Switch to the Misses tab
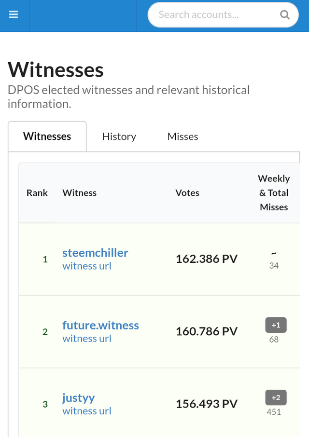 point(183,137)
